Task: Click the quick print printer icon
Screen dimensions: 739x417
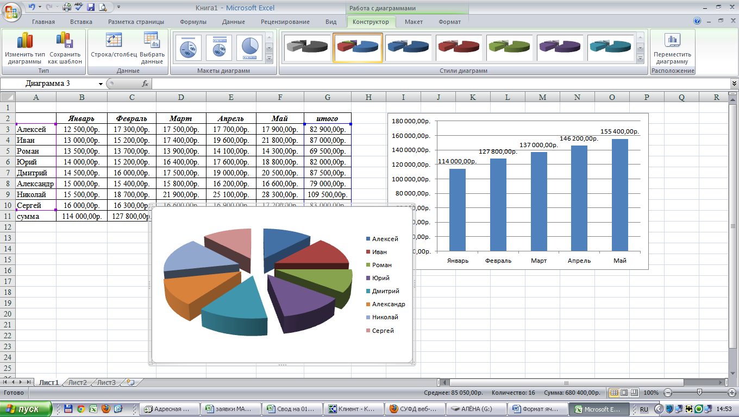Action: [x=67, y=8]
